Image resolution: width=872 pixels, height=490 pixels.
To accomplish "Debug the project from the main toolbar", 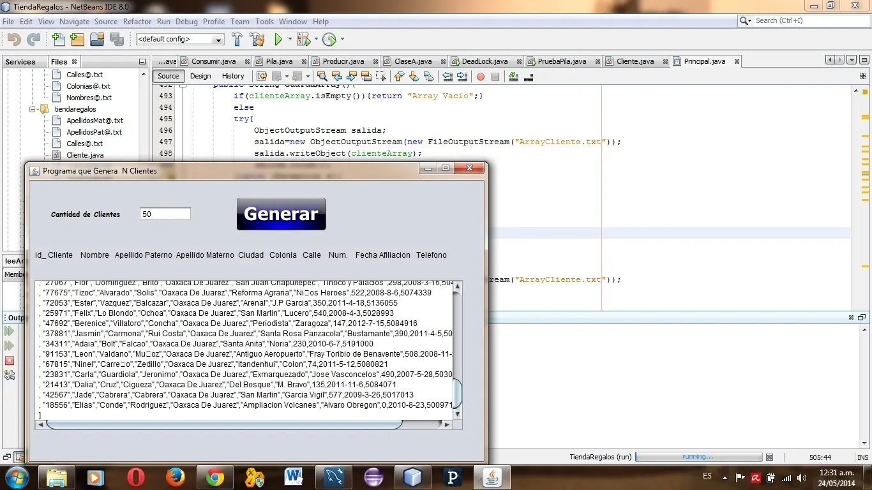I will click(303, 40).
